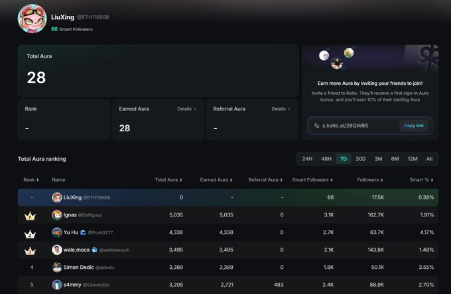
Task: Open Yu Hu name in ranking row
Action: (71, 232)
